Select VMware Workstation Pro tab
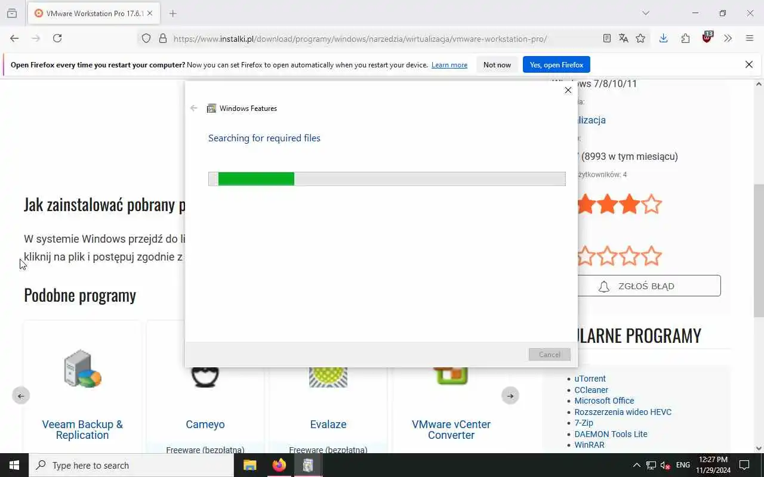The height and width of the screenshot is (477, 764). click(94, 13)
